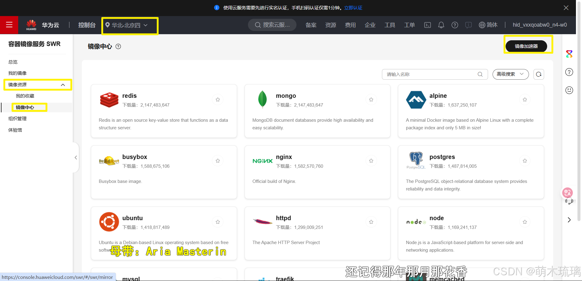This screenshot has width=582, height=281.
Task: Open the help question mark in the top bar
Action: tap(455, 25)
